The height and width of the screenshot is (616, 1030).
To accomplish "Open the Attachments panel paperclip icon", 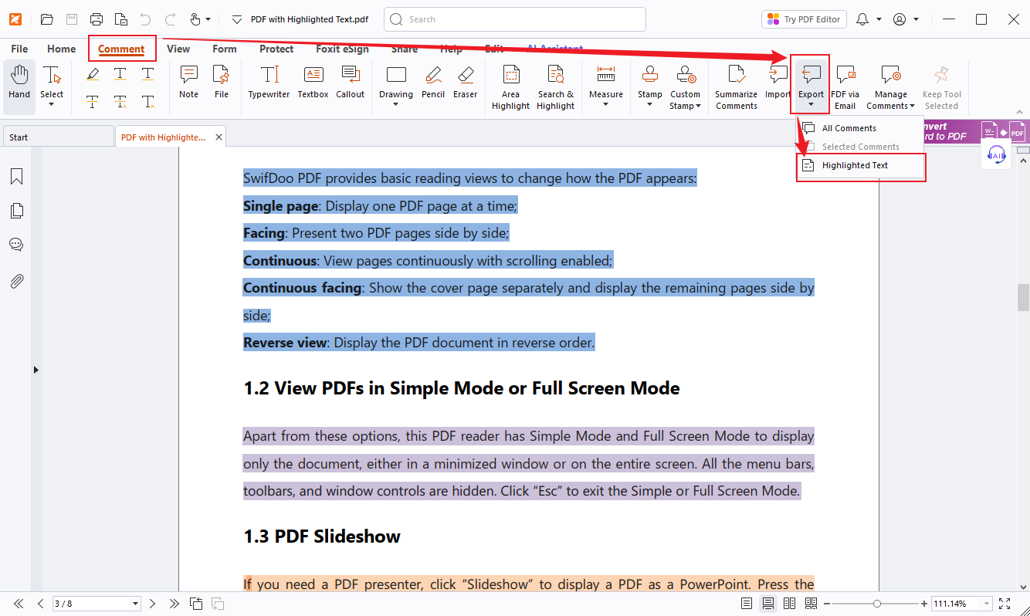I will [x=16, y=281].
